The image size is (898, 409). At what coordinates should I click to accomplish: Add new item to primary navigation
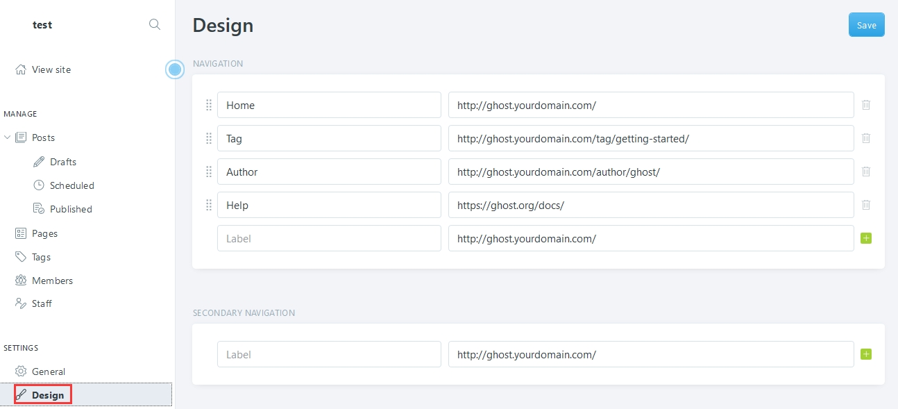tap(865, 238)
